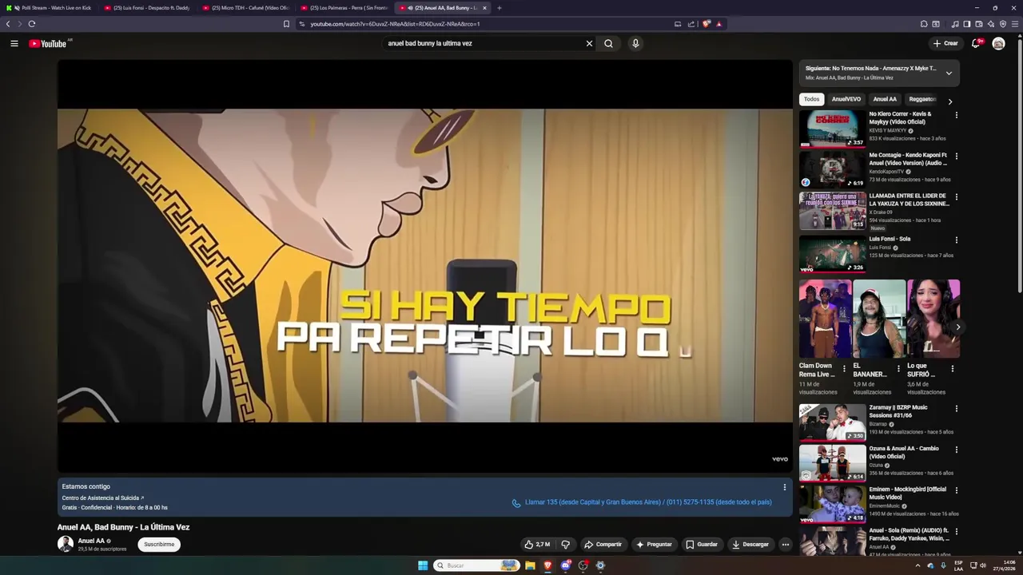The height and width of the screenshot is (575, 1023).
Task: Show hidden system tray icons
Action: (x=918, y=565)
